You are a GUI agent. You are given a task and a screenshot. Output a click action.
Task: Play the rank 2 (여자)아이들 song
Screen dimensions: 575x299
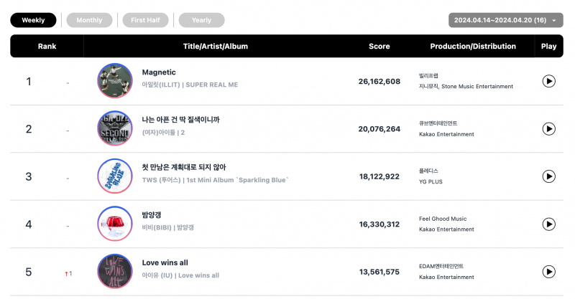[548, 129]
